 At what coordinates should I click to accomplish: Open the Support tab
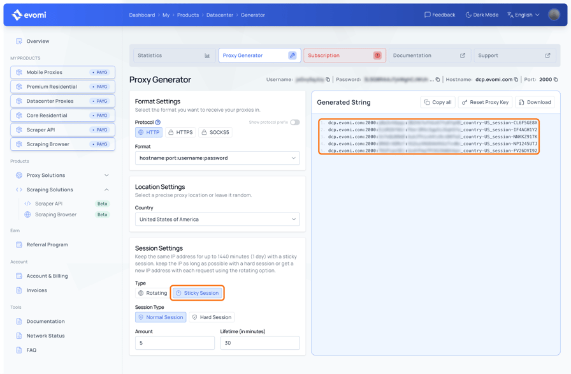[x=515, y=56]
